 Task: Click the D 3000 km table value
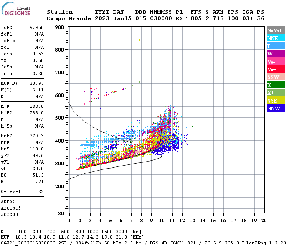[x=121, y=232]
